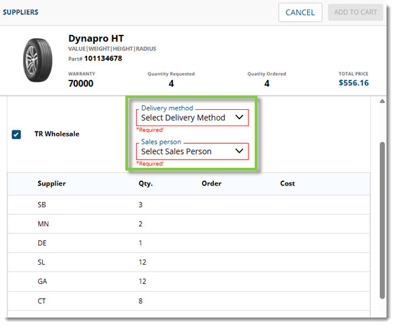Open the Delivery method dropdown
Image resolution: width=395 pixels, height=326 pixels.
(192, 117)
